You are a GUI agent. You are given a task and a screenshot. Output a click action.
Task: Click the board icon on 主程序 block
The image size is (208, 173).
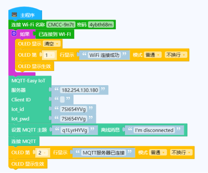point(14,15)
